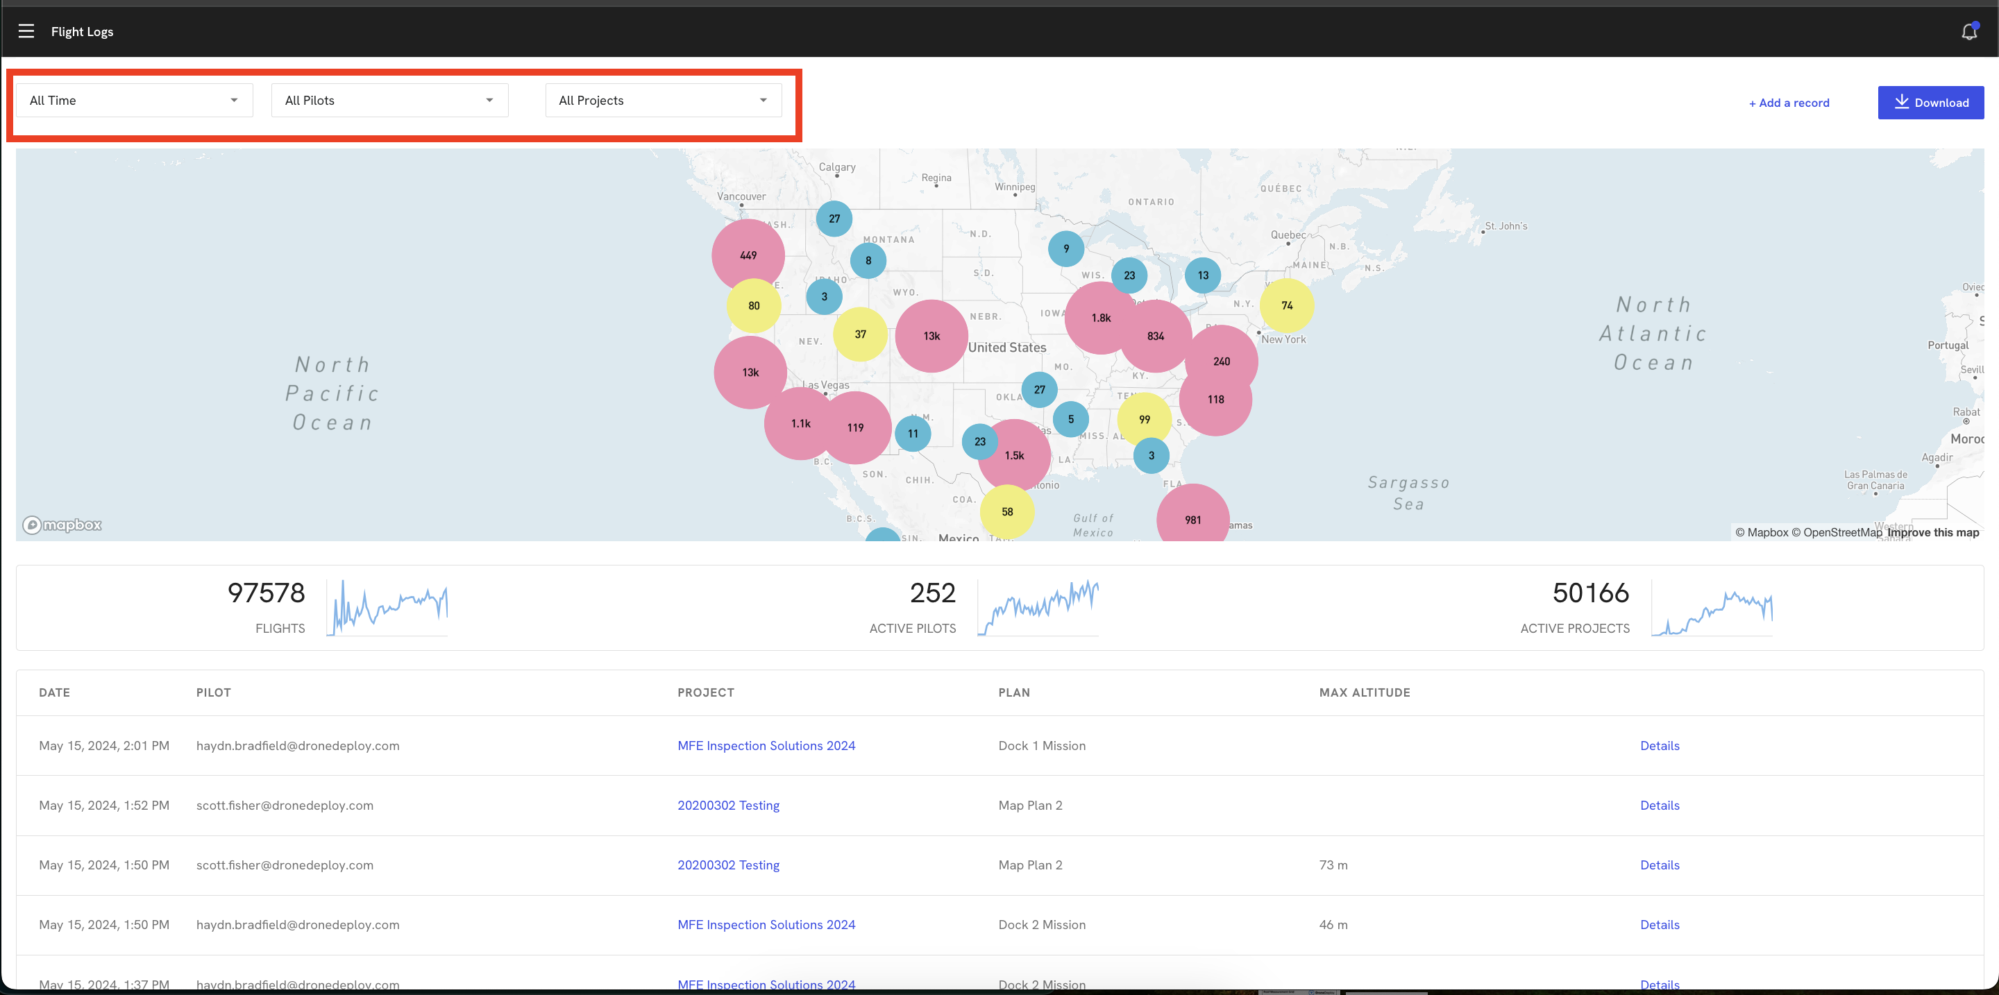The height and width of the screenshot is (995, 1999).
Task: Click + Add a record link
Action: [1789, 103]
